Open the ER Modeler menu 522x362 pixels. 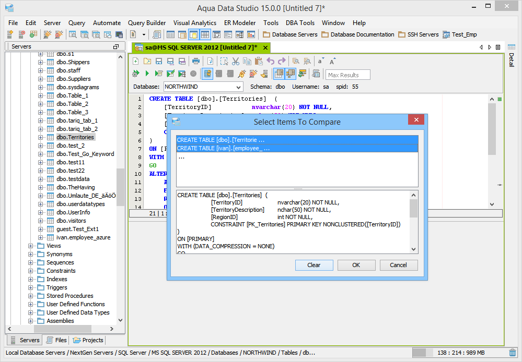click(240, 23)
